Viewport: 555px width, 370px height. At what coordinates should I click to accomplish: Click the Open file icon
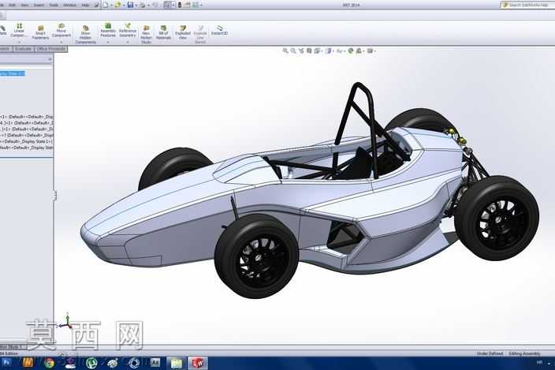117,5
